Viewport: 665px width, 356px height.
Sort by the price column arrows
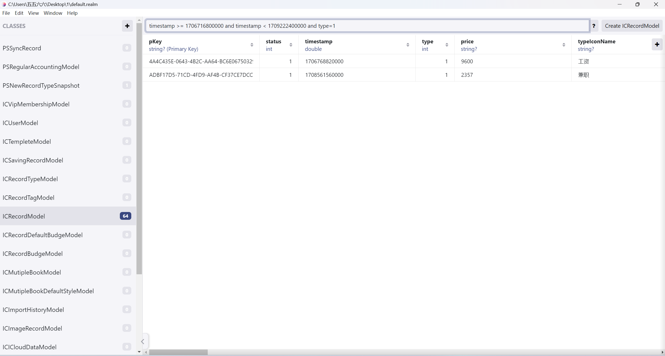[564, 45]
